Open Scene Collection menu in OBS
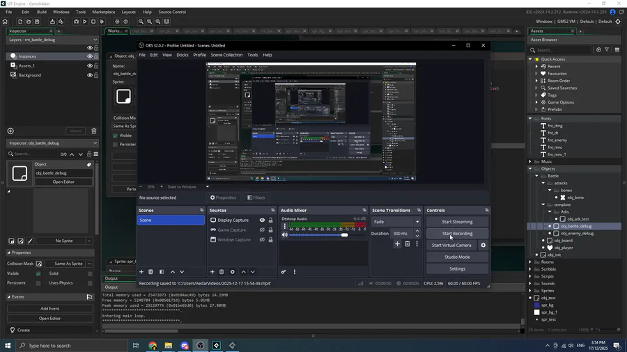 tap(226, 55)
